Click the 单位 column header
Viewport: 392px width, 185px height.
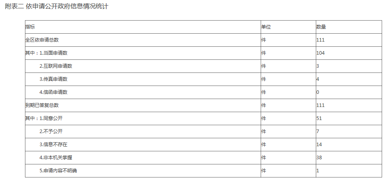(266, 27)
